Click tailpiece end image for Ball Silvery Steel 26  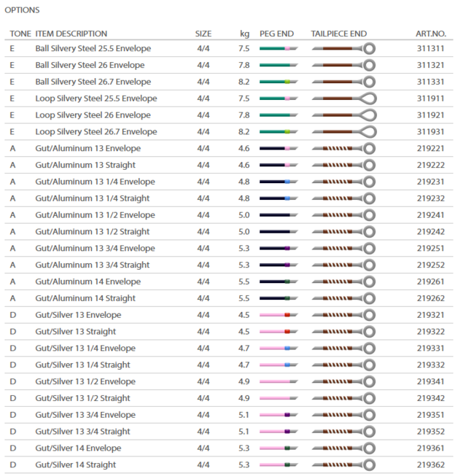coord(343,65)
